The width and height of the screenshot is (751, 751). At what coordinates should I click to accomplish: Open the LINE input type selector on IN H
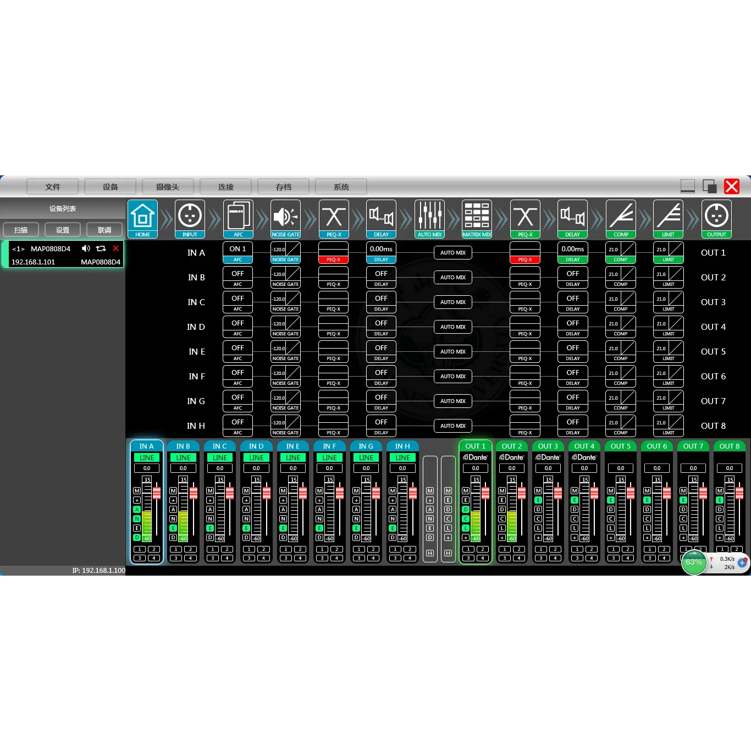click(402, 457)
